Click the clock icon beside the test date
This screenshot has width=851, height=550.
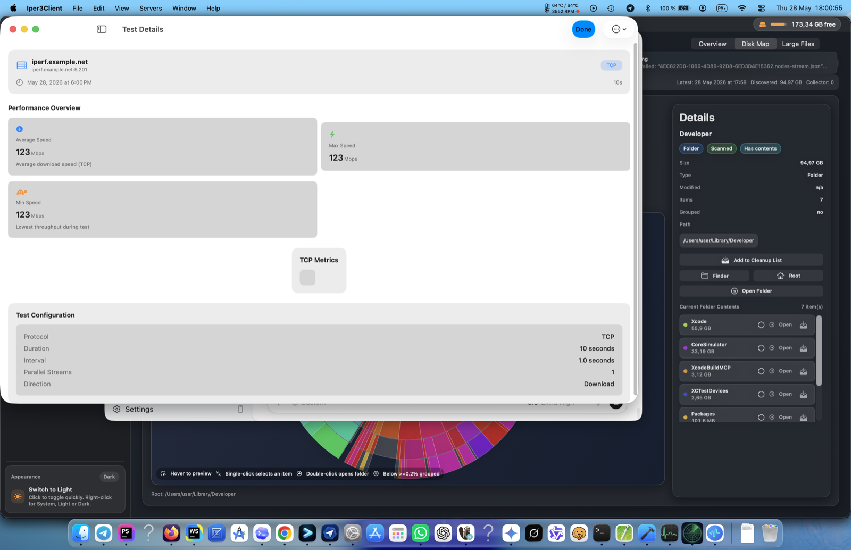(x=20, y=82)
